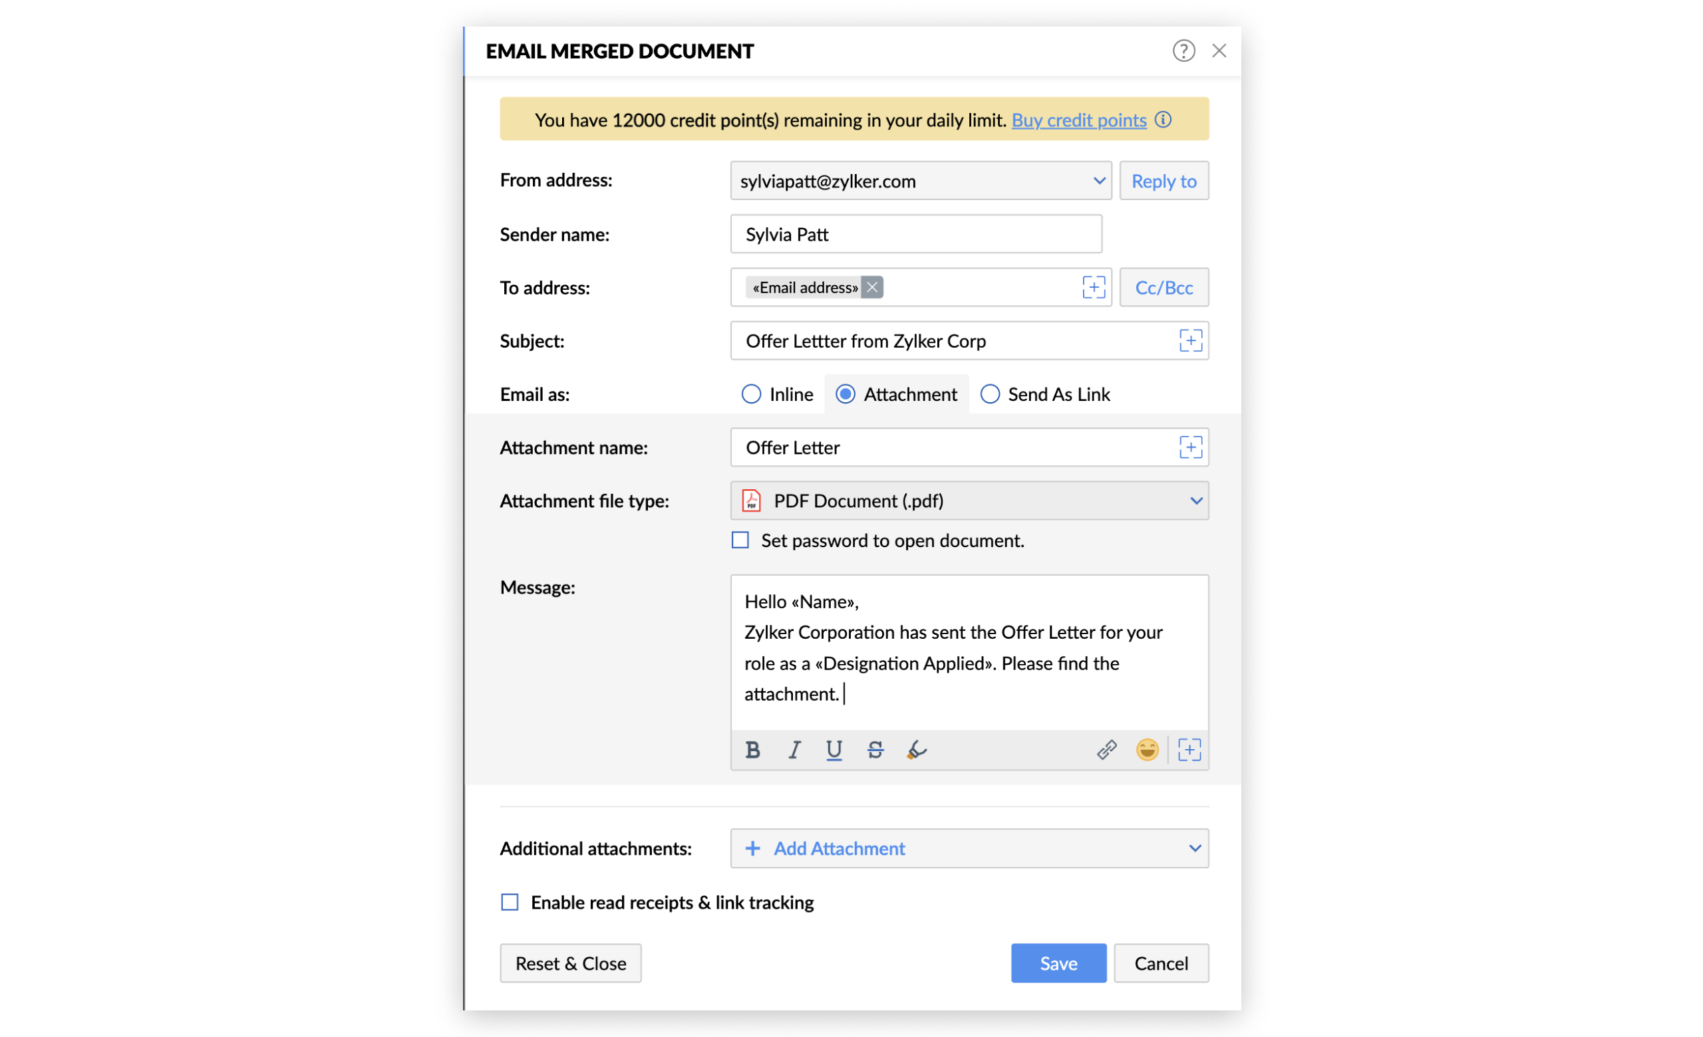Insert merge field into Subject line
The image size is (1703, 1037).
point(1190,341)
